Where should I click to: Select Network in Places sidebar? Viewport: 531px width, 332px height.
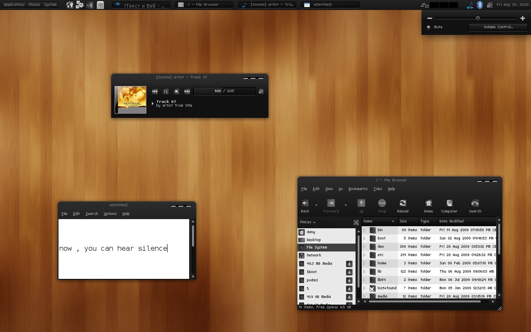[326, 255]
